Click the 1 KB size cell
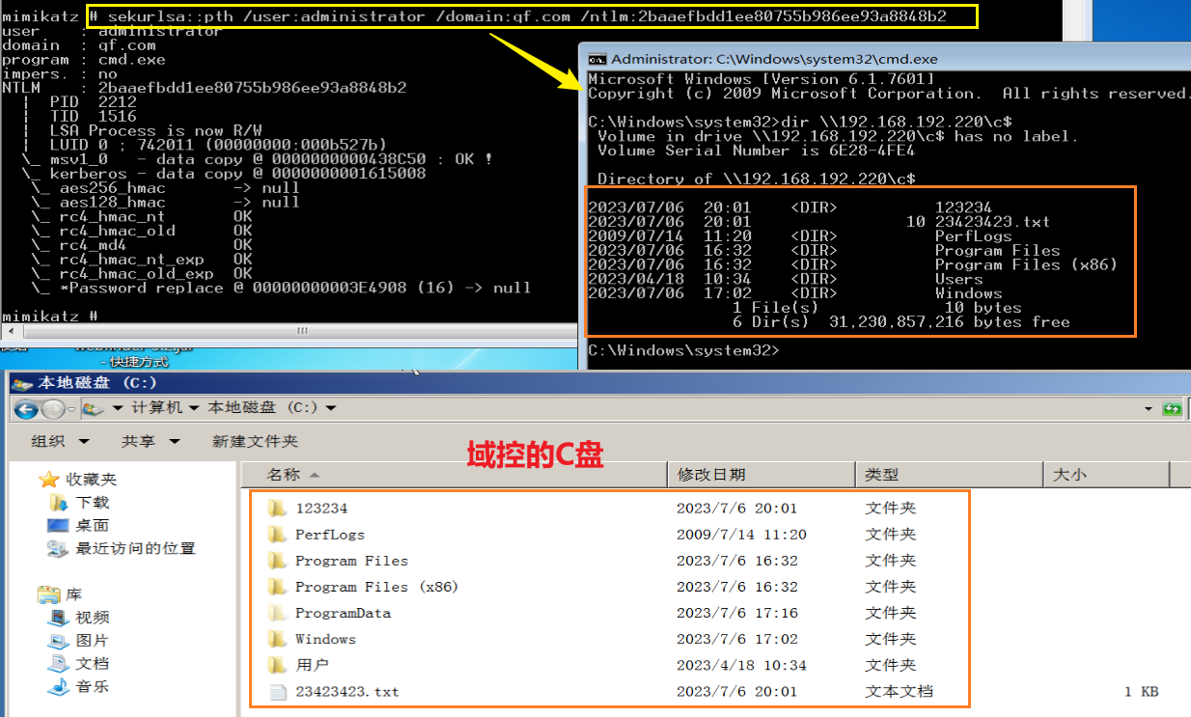Screen dimensions: 1191x717 (1141, 691)
